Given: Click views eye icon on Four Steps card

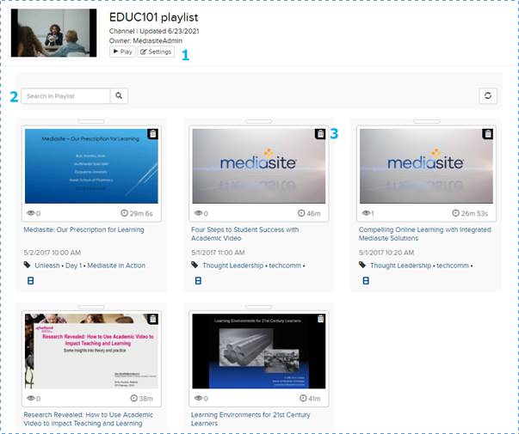Looking at the screenshot, I should click(198, 213).
